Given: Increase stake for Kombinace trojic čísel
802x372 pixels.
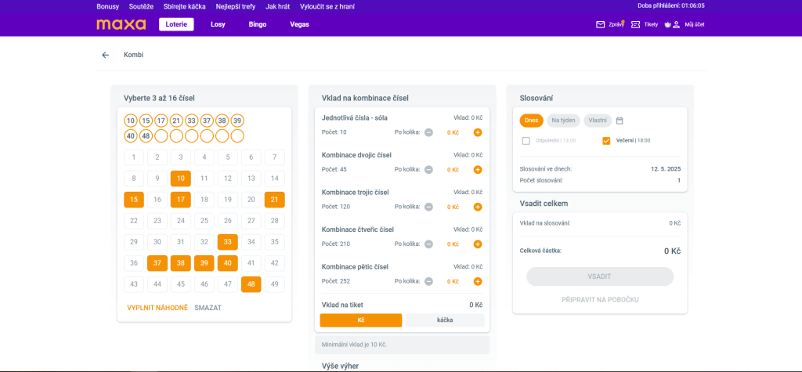Looking at the screenshot, I should [478, 207].
